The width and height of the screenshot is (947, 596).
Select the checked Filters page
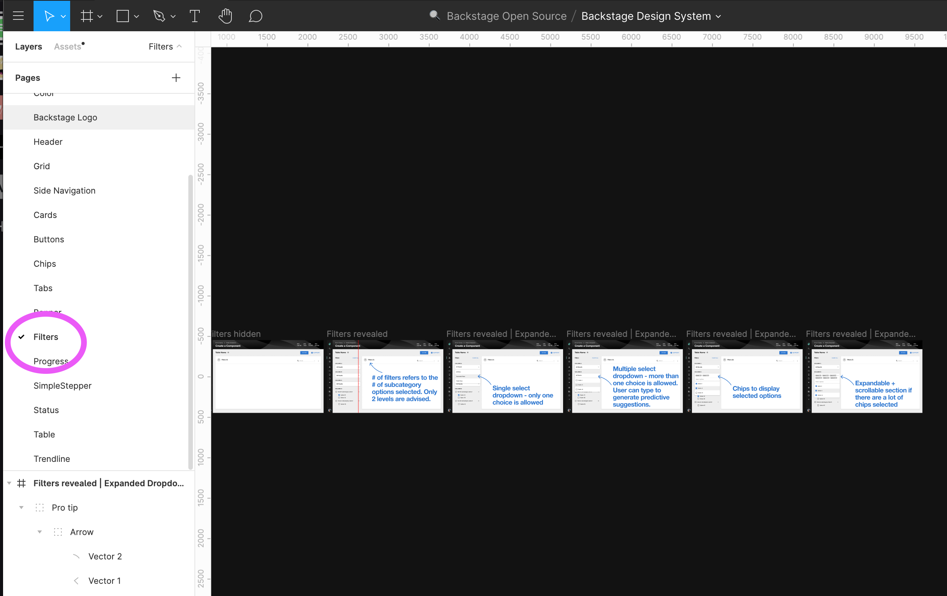[99, 337]
